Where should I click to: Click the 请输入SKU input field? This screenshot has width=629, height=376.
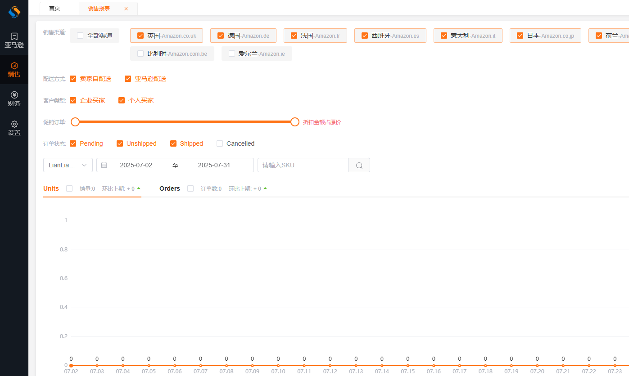[x=303, y=165]
